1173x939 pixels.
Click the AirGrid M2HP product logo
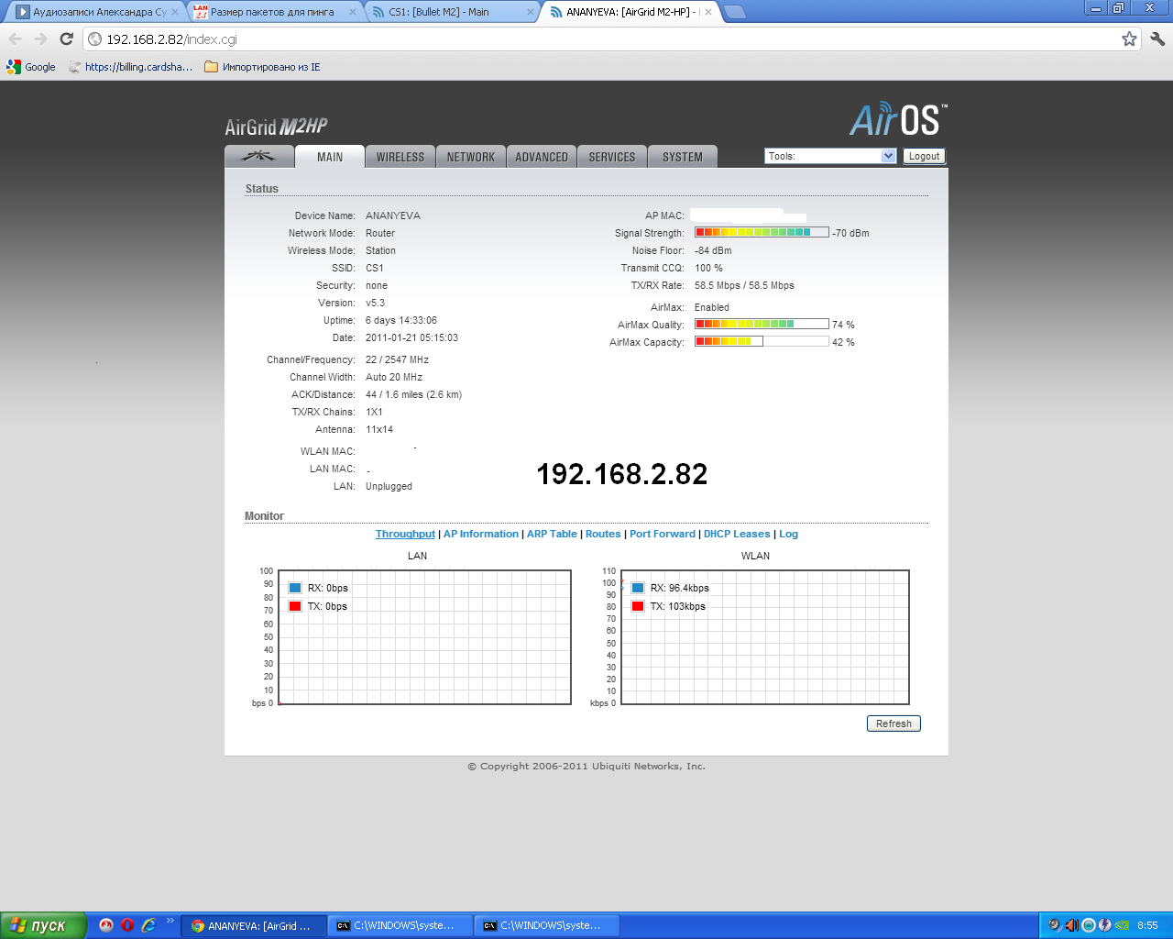tap(276, 127)
